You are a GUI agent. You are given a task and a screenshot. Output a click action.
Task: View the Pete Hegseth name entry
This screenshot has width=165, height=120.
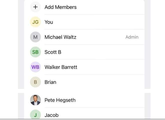(x=60, y=100)
